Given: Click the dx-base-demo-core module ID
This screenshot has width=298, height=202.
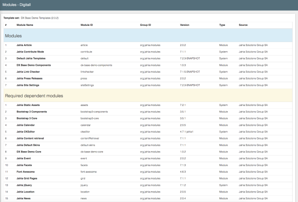Looking at the screenshot, I should pyautogui.click(x=92, y=152).
